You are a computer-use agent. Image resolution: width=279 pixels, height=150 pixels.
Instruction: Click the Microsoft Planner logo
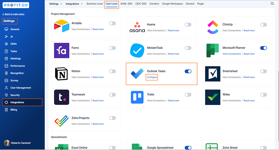tap(213, 50)
